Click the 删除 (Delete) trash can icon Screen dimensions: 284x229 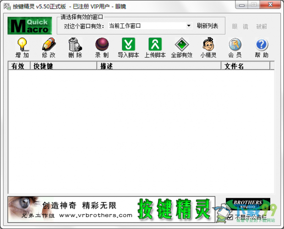[75, 44]
